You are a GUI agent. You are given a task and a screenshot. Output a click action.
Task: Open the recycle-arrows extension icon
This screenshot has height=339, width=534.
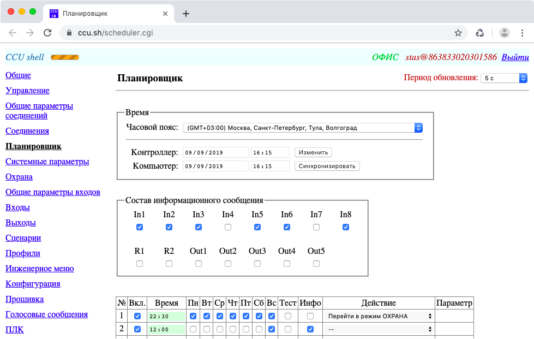pos(480,33)
